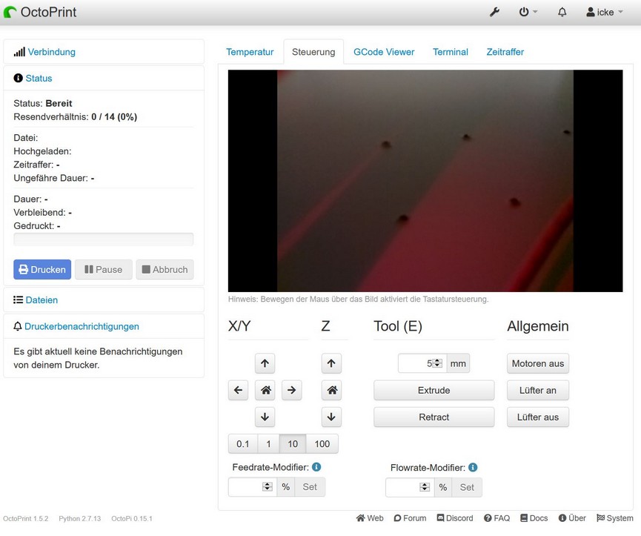Click the extrusion length mm field
The image size is (641, 536).
pos(422,363)
